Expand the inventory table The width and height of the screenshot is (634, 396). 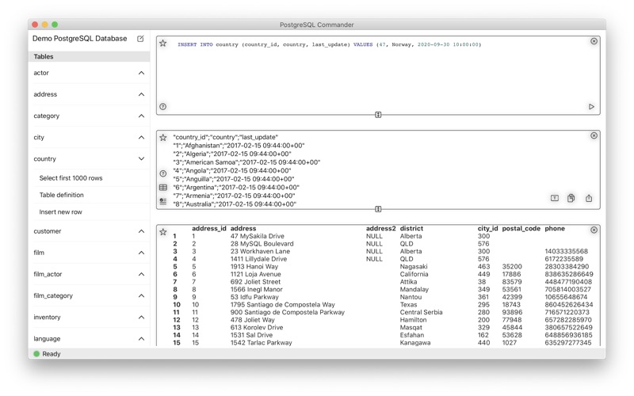click(141, 318)
